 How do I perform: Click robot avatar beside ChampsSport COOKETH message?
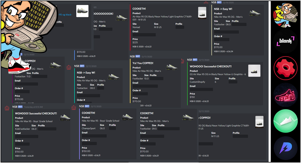pyautogui.click(x=74, y=108)
